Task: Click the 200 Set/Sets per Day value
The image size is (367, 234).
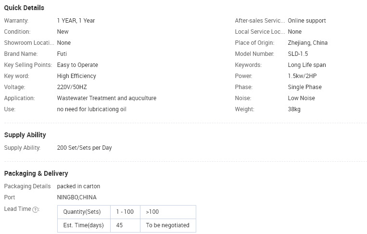Action: [84, 148]
